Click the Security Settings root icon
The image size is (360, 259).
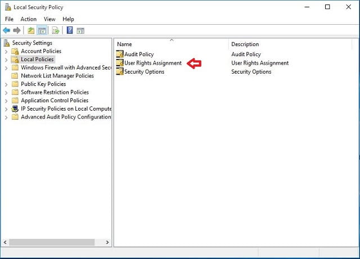(x=7, y=43)
